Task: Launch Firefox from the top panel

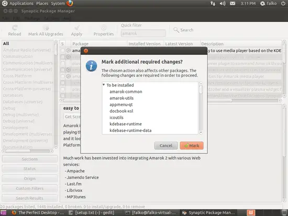Action: point(70,3)
